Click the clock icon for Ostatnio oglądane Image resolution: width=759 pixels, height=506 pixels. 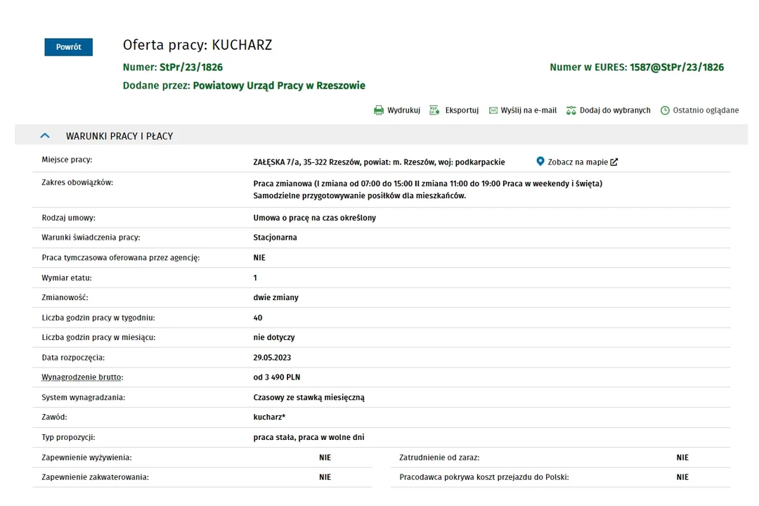[x=665, y=110]
